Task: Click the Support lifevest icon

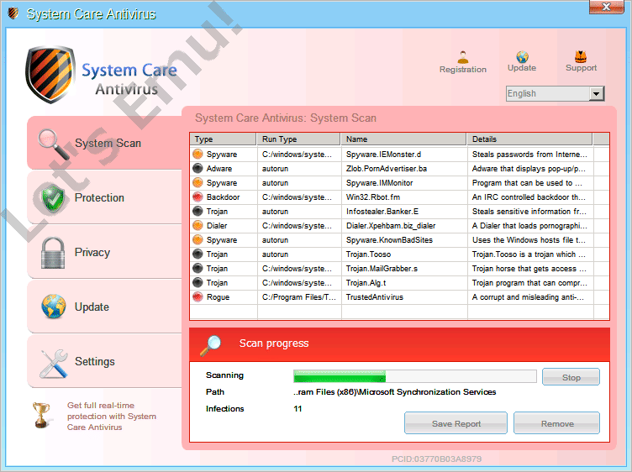Action: coord(581,57)
